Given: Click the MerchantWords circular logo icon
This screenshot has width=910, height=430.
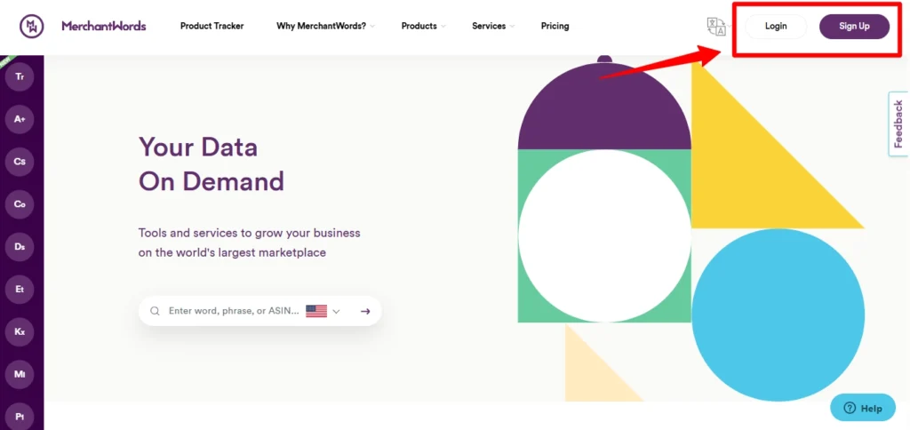Looking at the screenshot, I should (x=31, y=26).
